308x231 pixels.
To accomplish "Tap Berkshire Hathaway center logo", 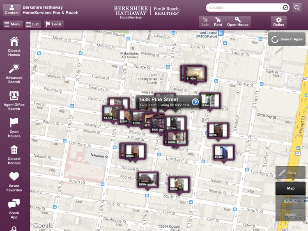I will click(147, 12).
